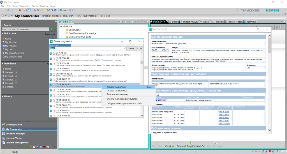This screenshot has width=287, height=154.
Task: Click My Saved Searches quick link
Action: click(x=13, y=53)
